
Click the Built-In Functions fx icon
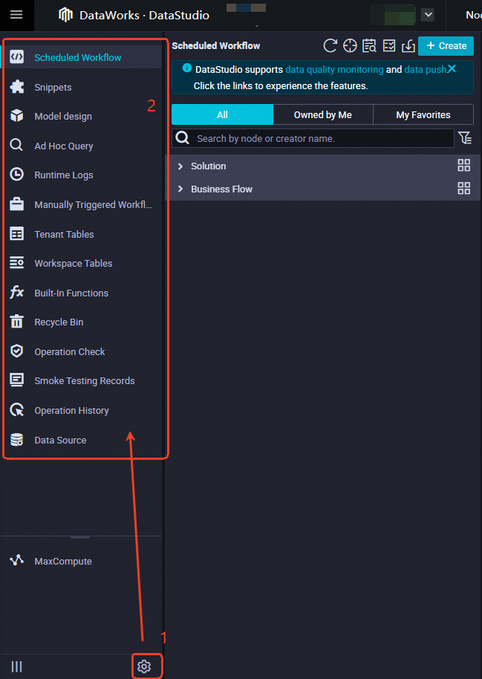[17, 292]
